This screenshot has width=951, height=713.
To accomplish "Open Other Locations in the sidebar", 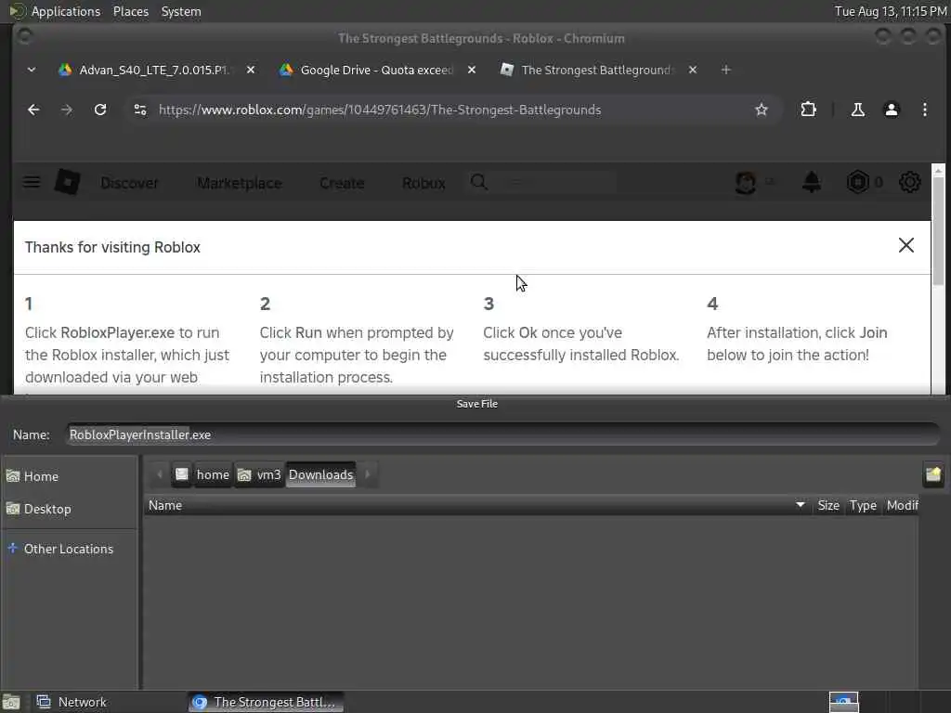I will coord(69,550).
